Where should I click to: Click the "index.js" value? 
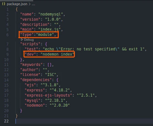(49, 29)
